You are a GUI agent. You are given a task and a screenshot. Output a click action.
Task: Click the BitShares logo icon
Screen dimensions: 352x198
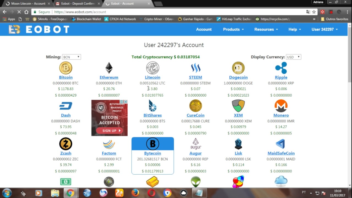[153, 106]
